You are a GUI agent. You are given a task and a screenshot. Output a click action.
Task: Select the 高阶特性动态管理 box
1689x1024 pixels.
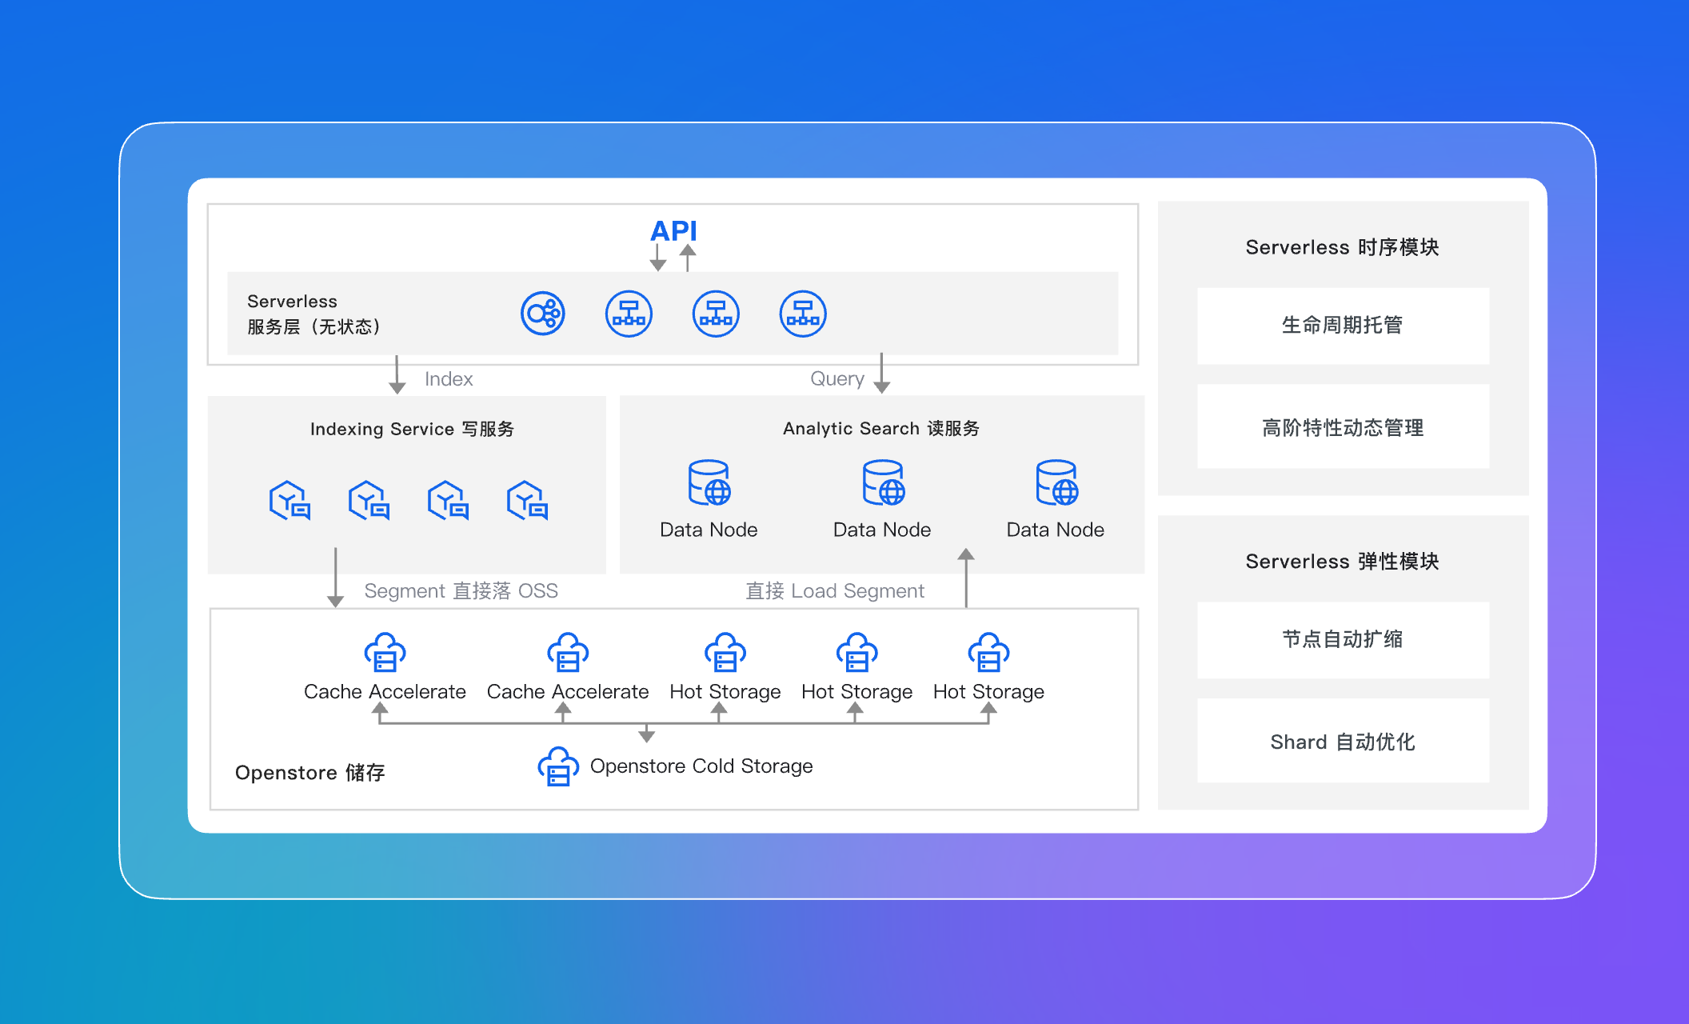(x=1343, y=427)
